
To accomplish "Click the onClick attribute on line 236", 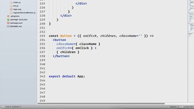I will [63, 48].
